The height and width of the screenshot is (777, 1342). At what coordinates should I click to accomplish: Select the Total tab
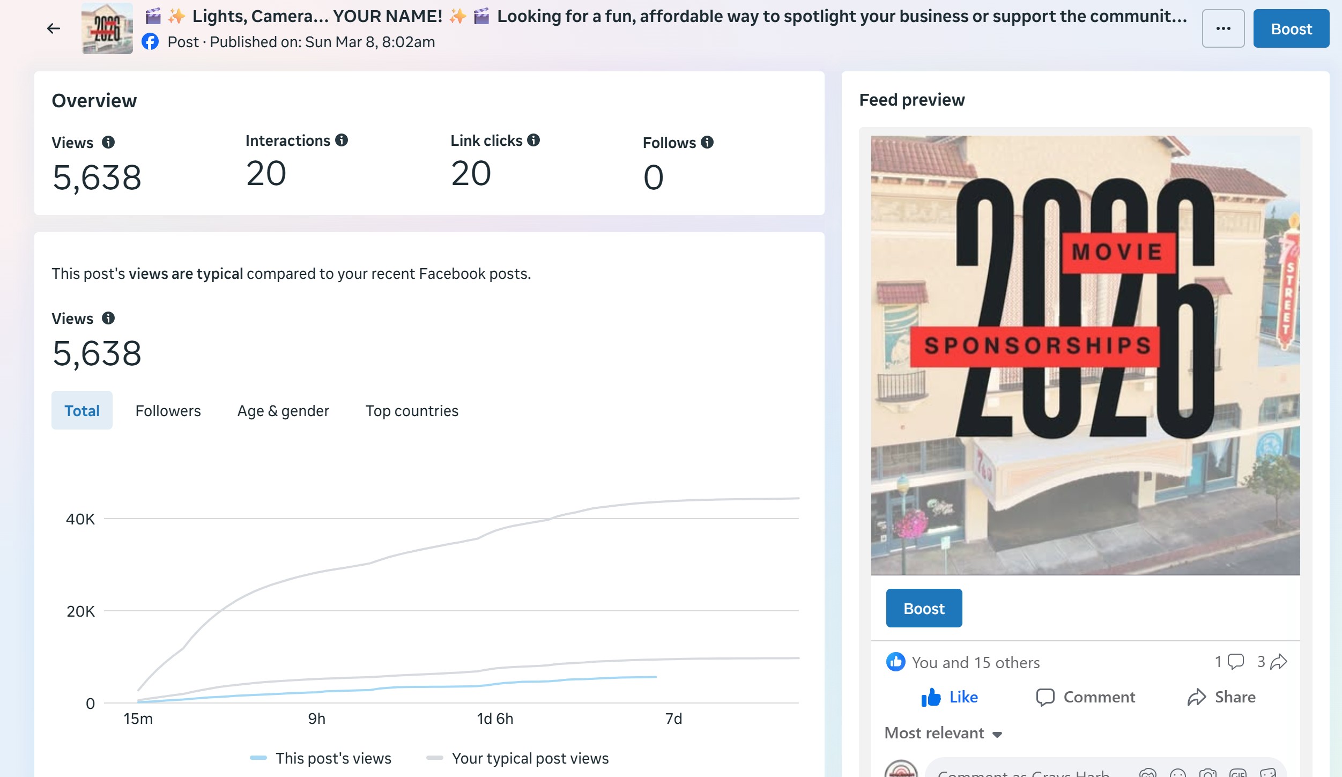pyautogui.click(x=82, y=410)
